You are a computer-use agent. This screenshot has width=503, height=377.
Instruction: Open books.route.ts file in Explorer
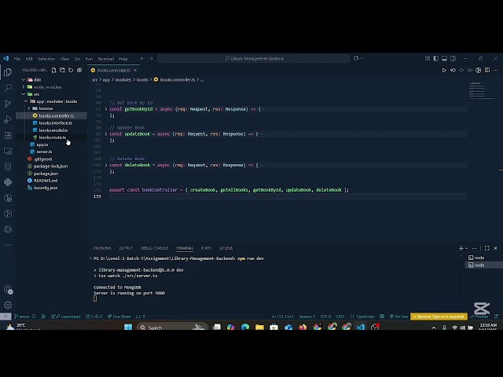52,137
